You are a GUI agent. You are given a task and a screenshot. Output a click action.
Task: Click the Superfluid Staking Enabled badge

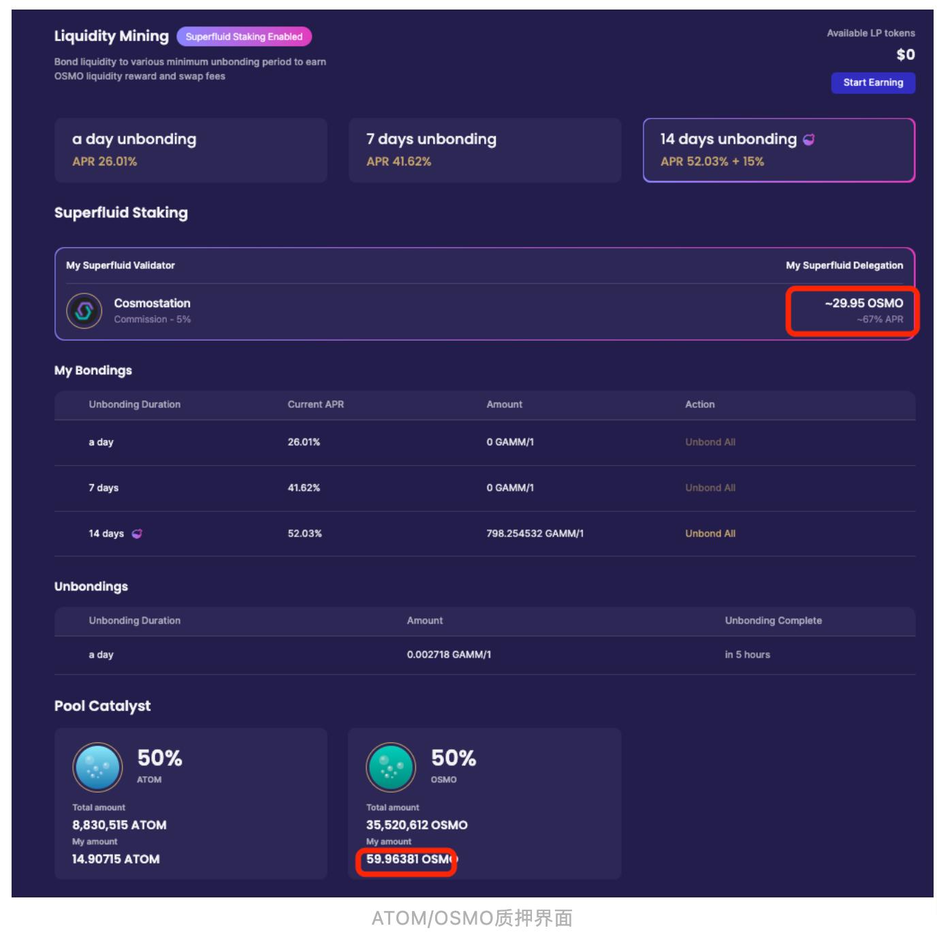(244, 37)
